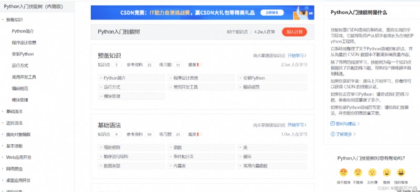
Task: Open the CSDN竞赛 banner image
Action: click(x=203, y=13)
